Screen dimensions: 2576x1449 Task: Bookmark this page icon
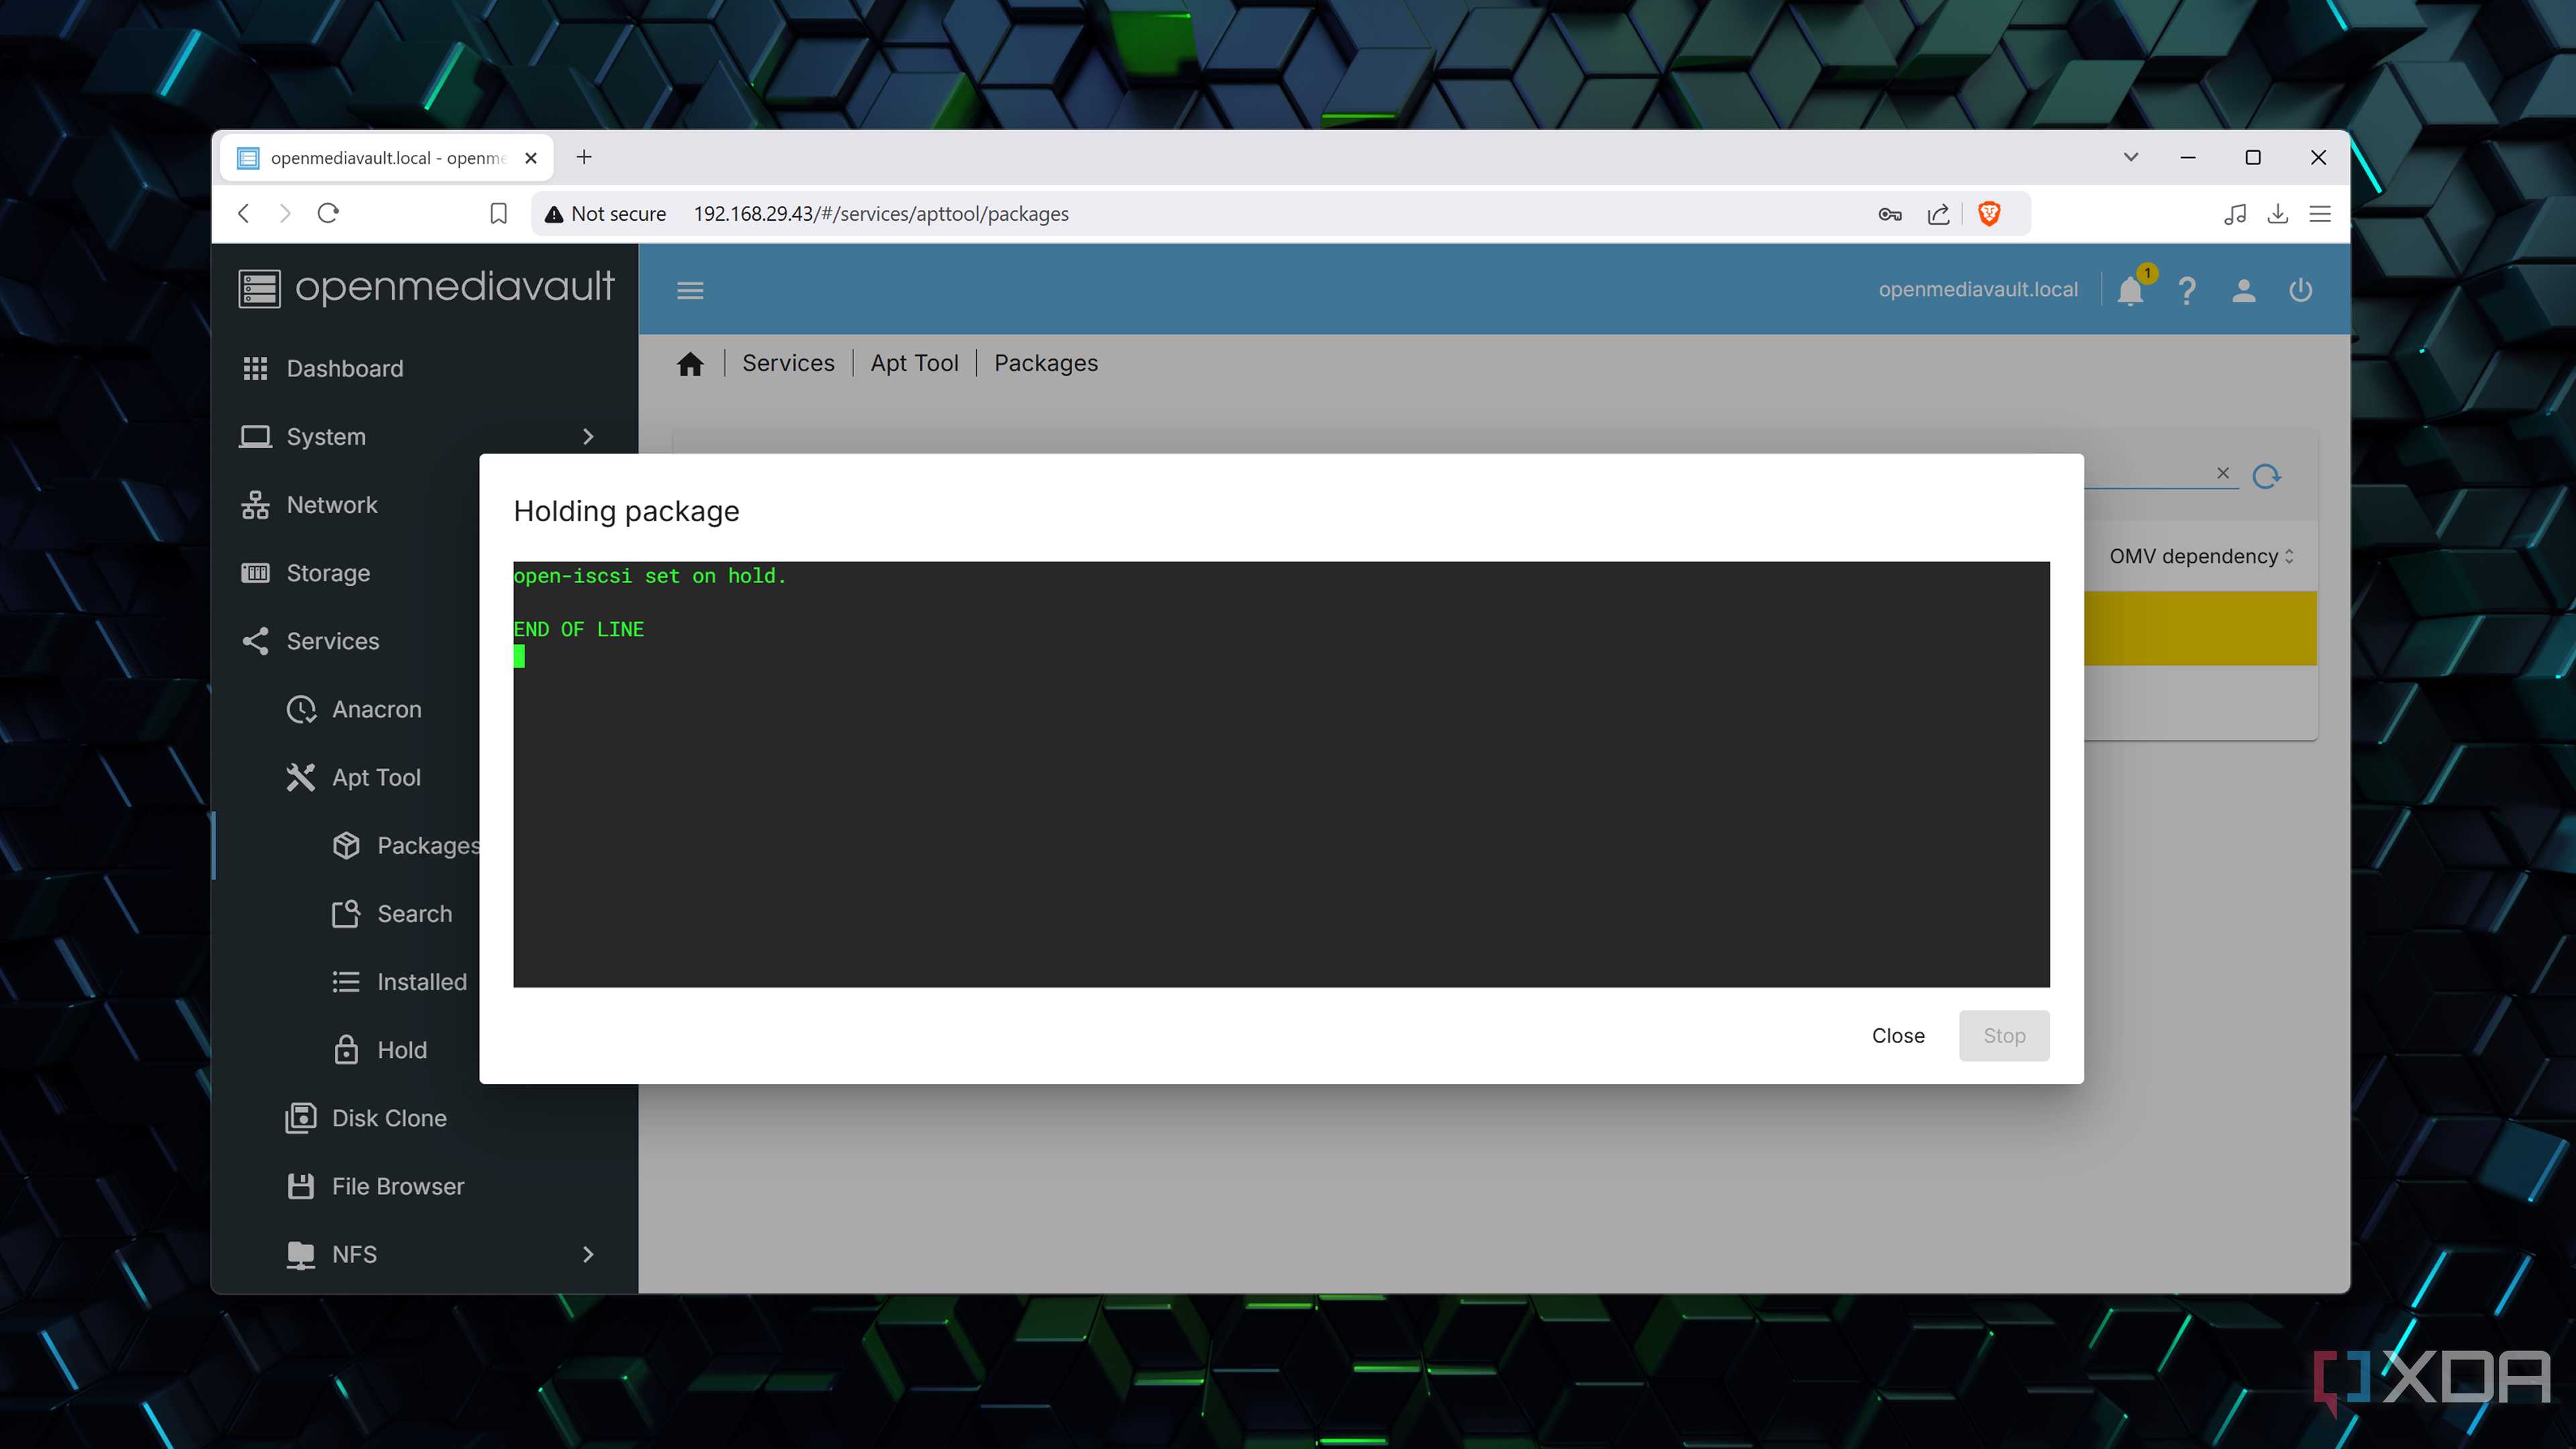tap(498, 214)
